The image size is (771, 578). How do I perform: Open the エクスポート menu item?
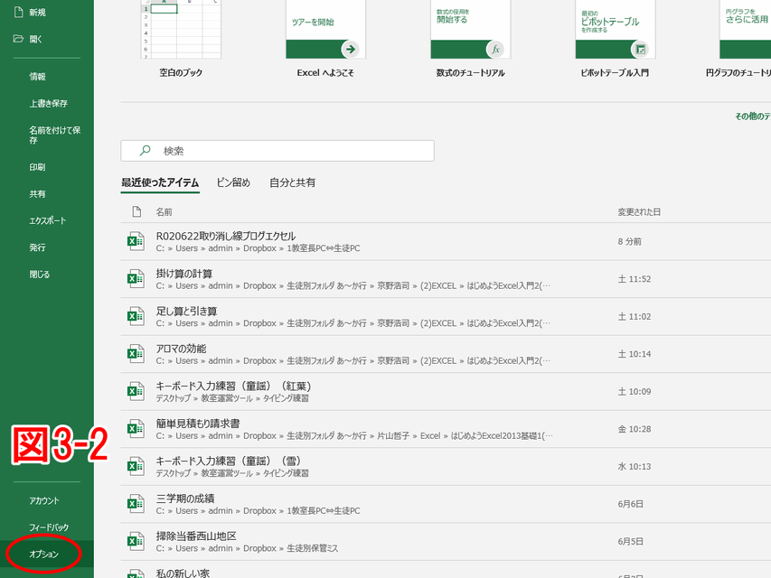tap(47, 220)
